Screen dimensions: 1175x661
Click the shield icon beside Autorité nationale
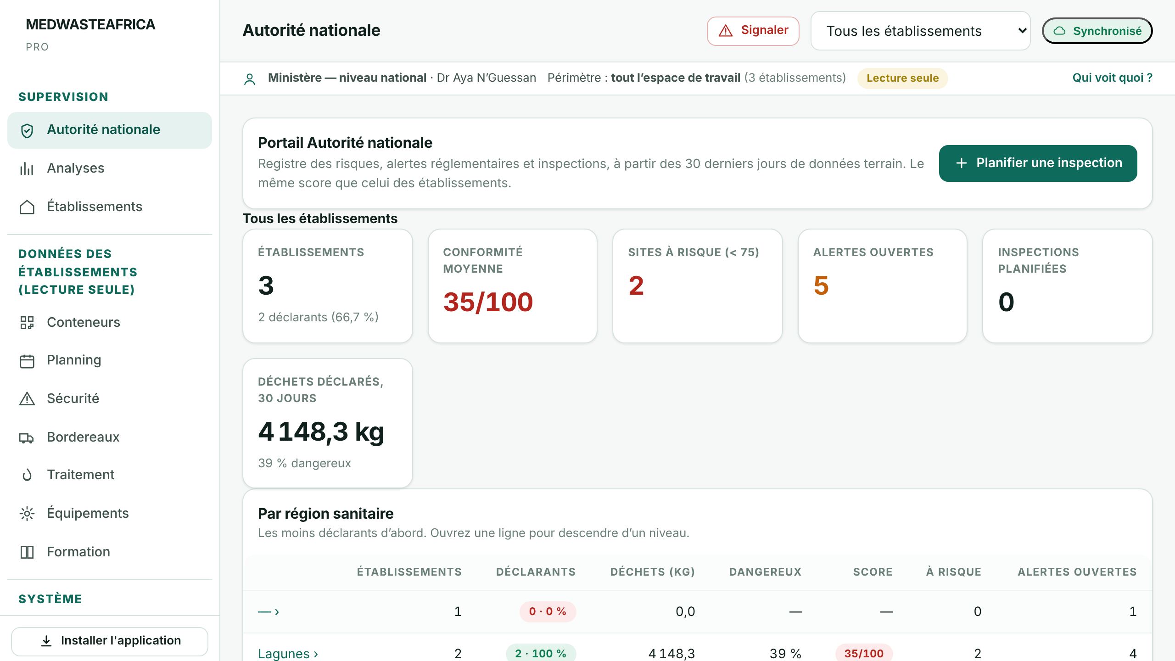coord(27,130)
